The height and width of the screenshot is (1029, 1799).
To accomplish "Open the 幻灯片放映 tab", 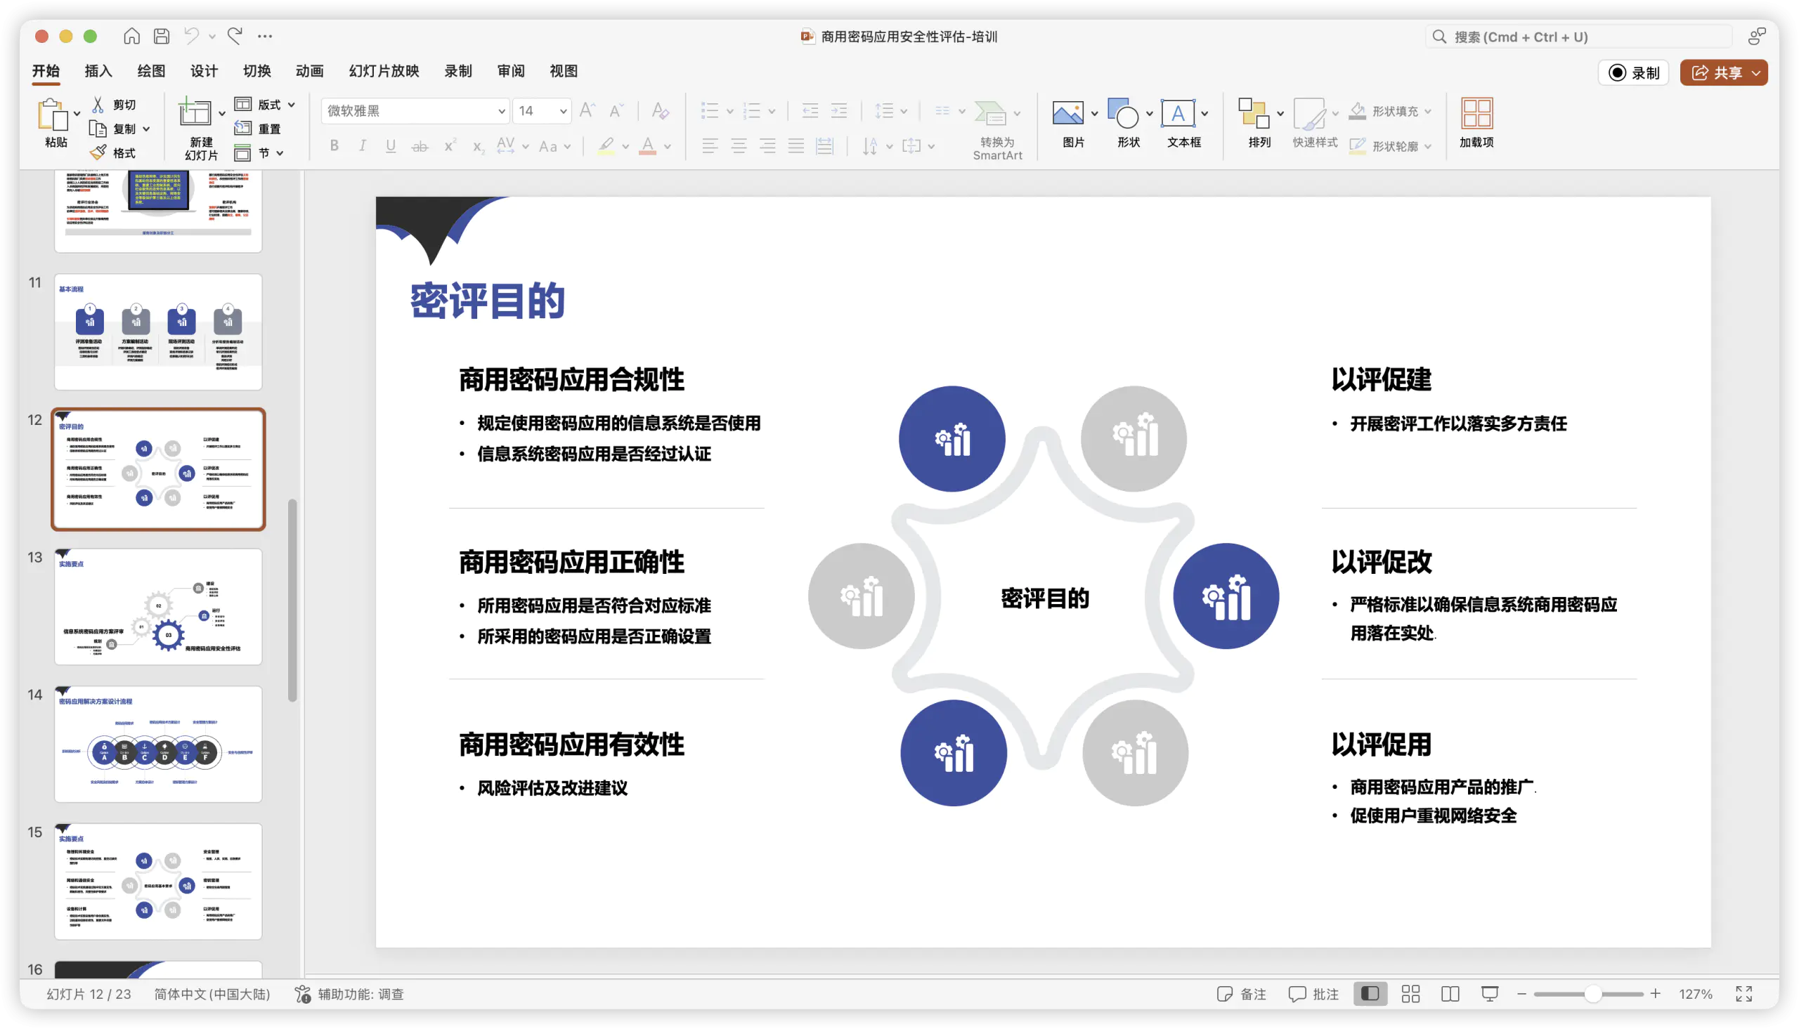I will pos(384,71).
